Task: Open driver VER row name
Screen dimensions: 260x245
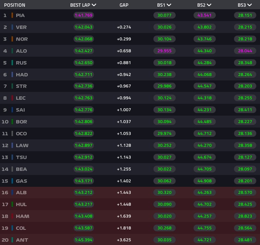Action: (21, 27)
